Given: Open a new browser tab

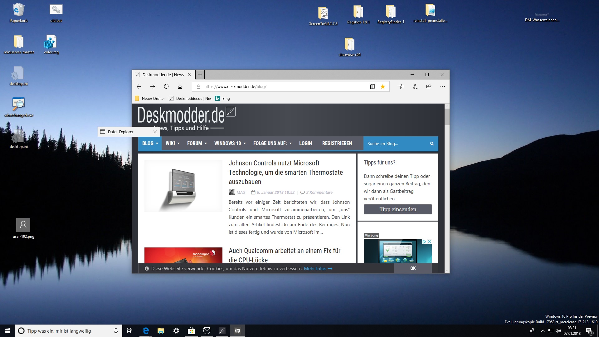Looking at the screenshot, I should click(200, 75).
